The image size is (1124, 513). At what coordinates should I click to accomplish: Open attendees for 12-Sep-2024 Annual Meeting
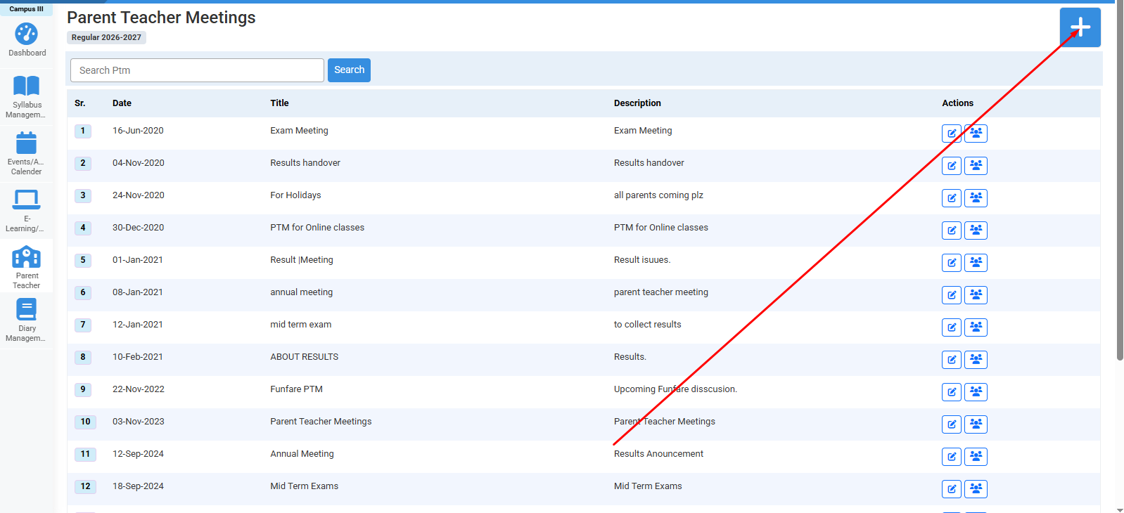tap(976, 457)
